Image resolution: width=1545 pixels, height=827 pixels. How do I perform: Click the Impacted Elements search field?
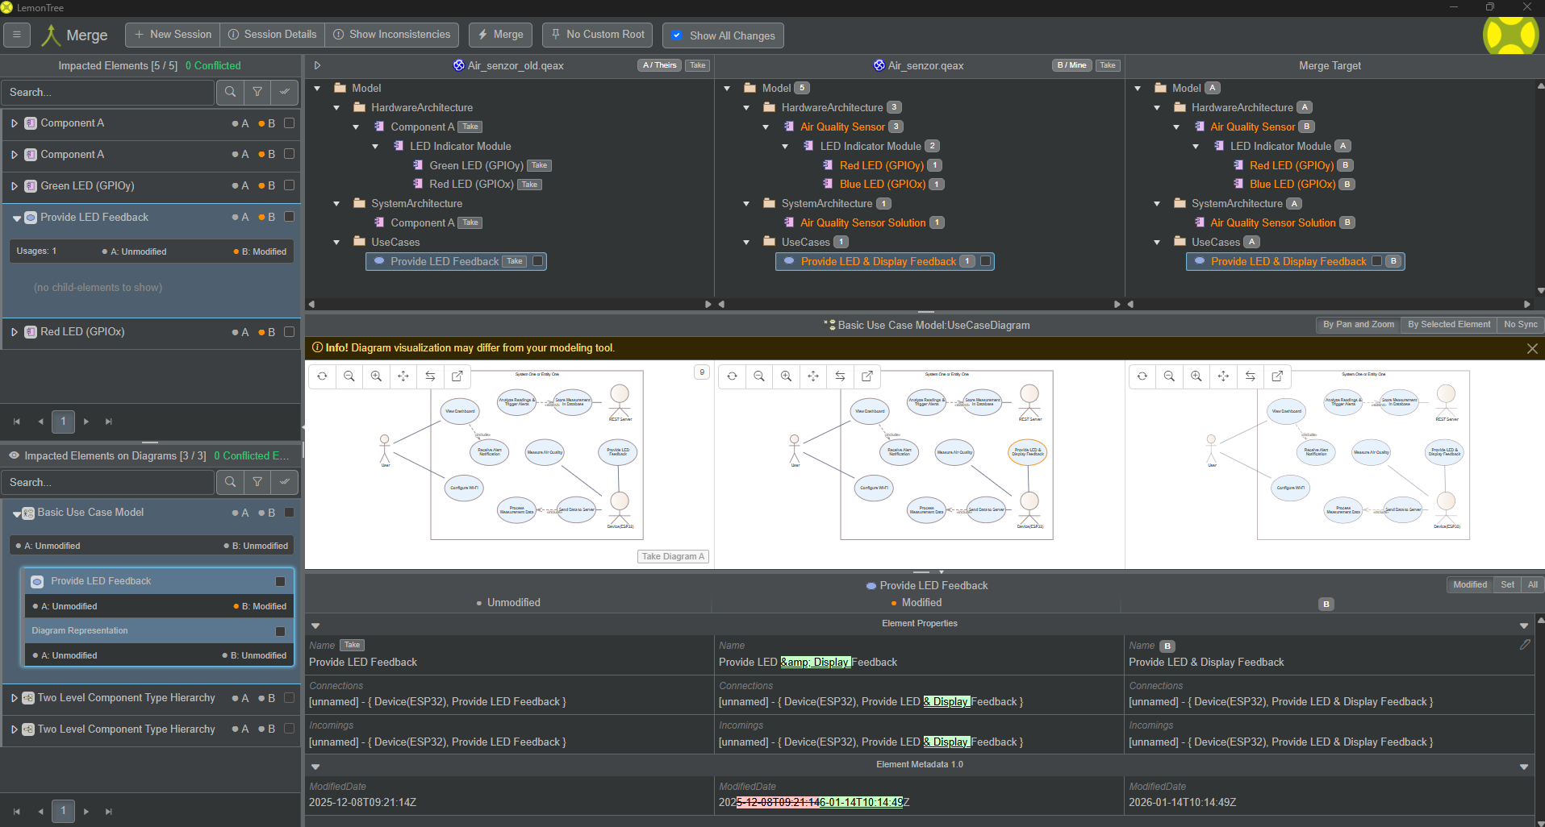tap(108, 93)
